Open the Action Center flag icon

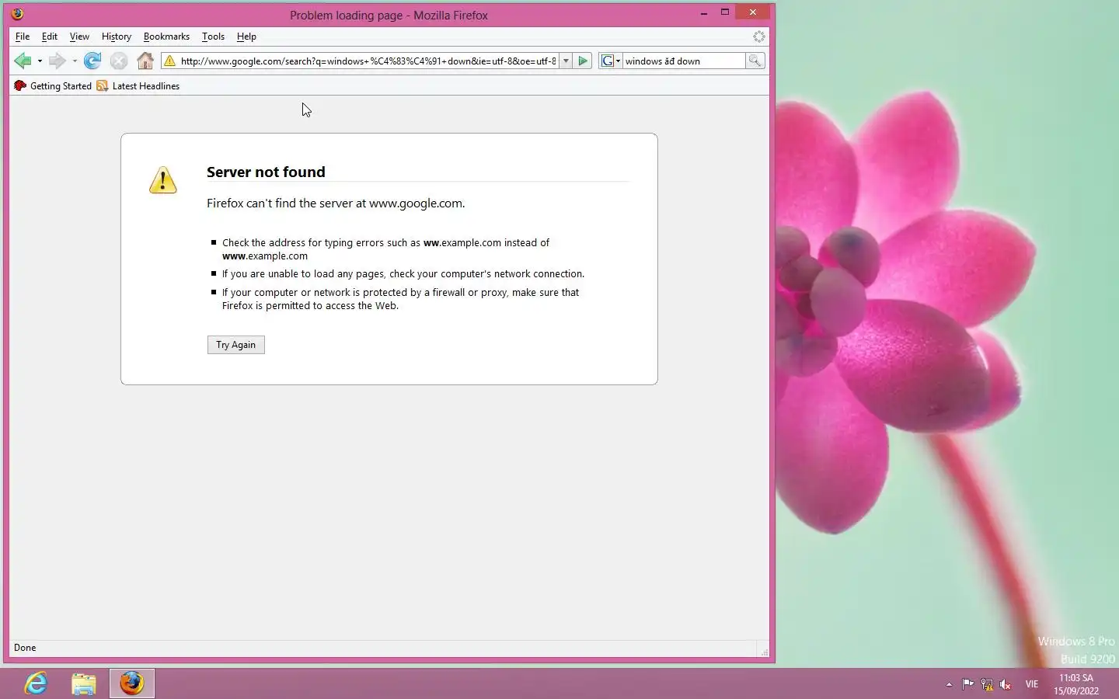click(x=968, y=684)
